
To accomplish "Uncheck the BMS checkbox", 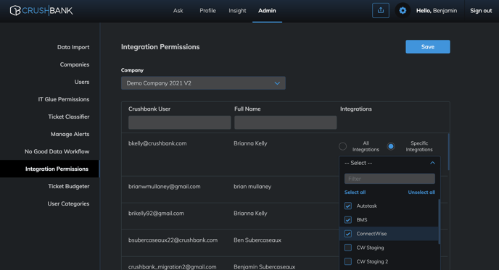I will (348, 220).
